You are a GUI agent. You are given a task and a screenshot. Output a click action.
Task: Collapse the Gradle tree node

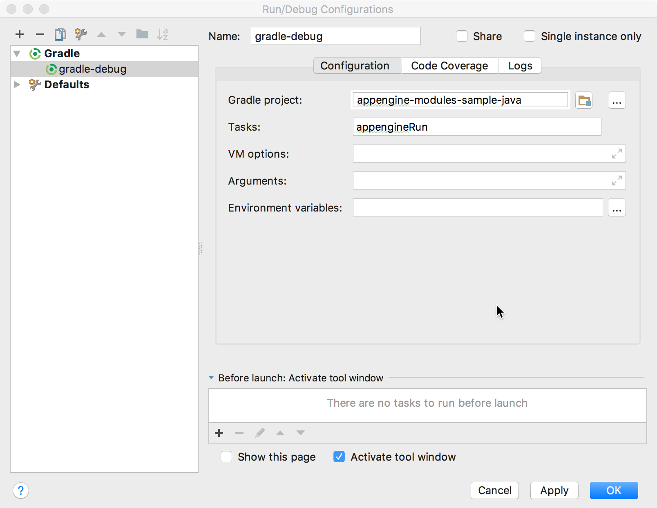click(16, 53)
